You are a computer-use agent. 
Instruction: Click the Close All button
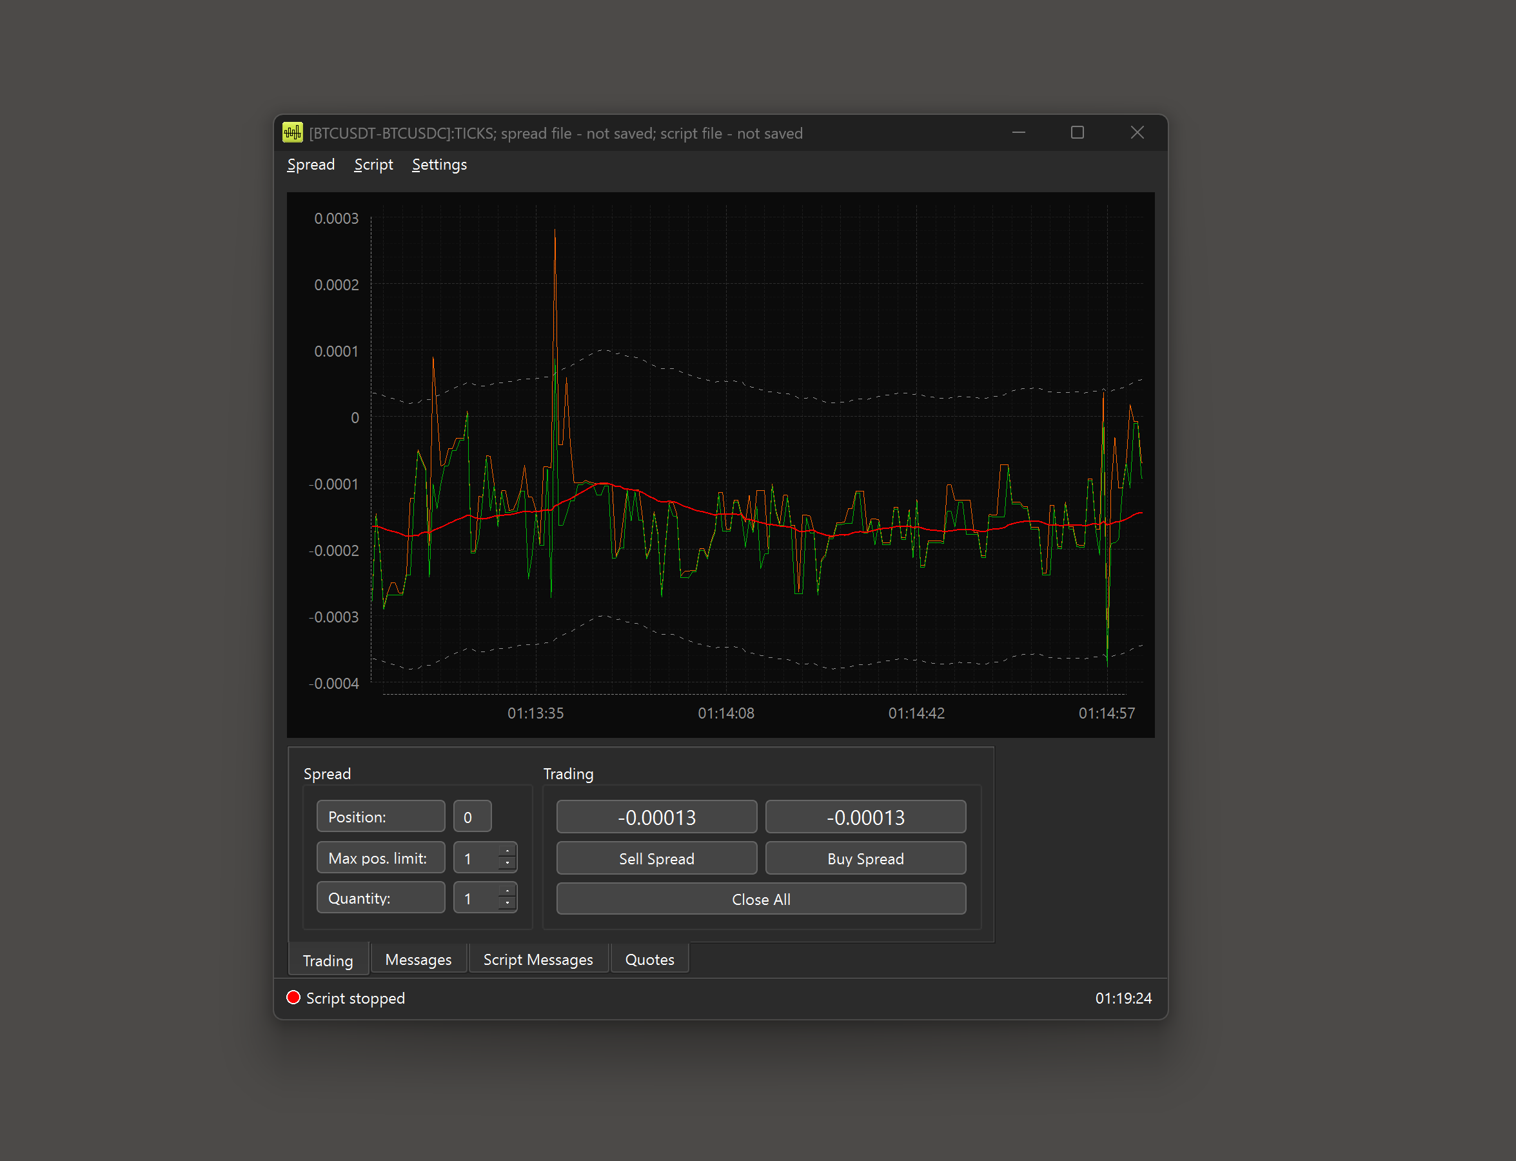coord(761,899)
